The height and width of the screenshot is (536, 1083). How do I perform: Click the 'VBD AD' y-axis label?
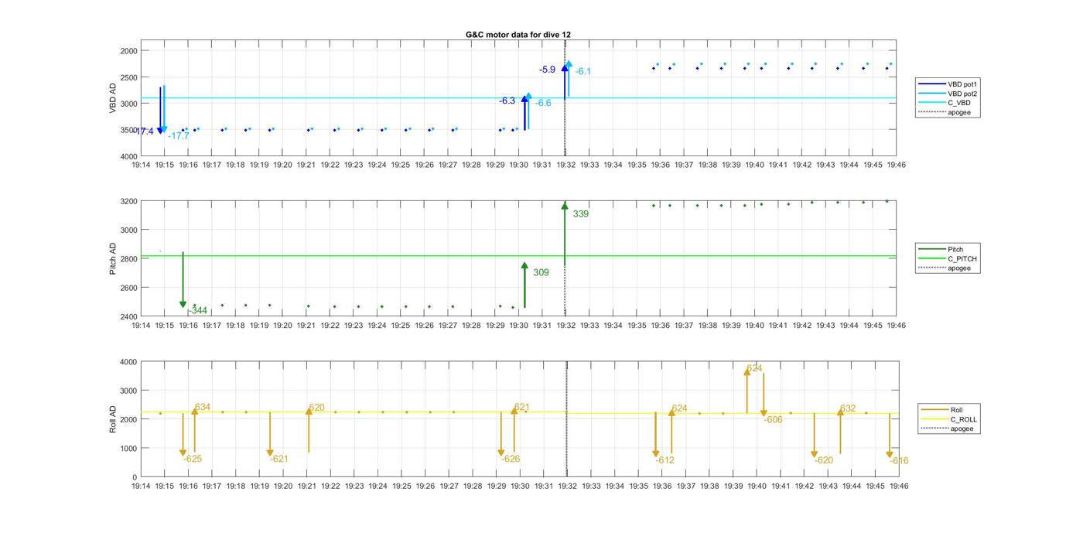click(x=113, y=97)
